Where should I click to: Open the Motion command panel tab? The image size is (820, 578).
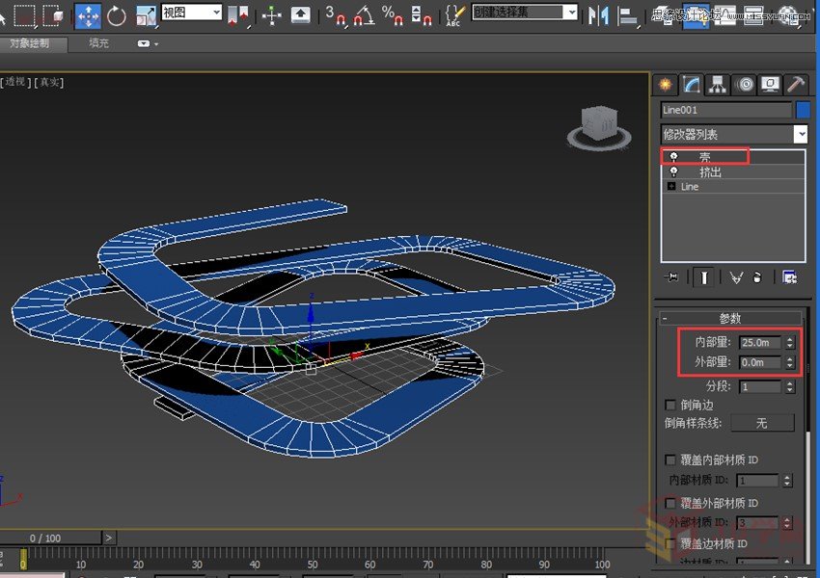point(745,85)
